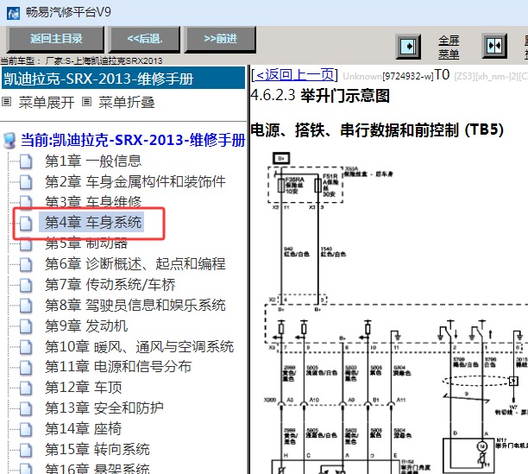Click the 畅易汽修平台V9 app icon in title bar
Screen dimensions: 528x474
pos(13,14)
